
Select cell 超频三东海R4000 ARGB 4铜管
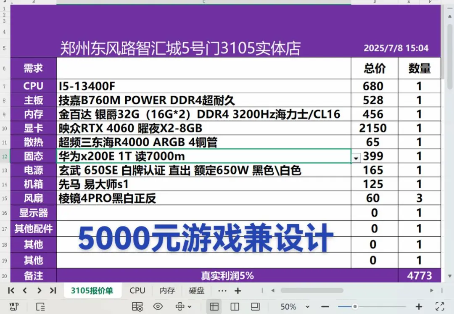click(204, 142)
